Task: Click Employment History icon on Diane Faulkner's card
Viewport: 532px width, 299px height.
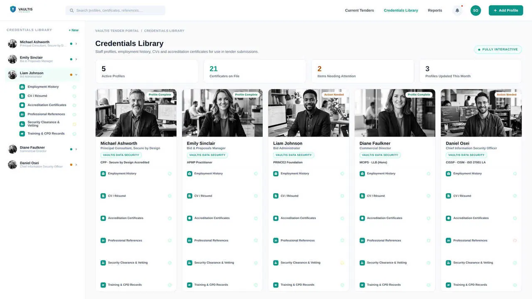Action: 362,174
